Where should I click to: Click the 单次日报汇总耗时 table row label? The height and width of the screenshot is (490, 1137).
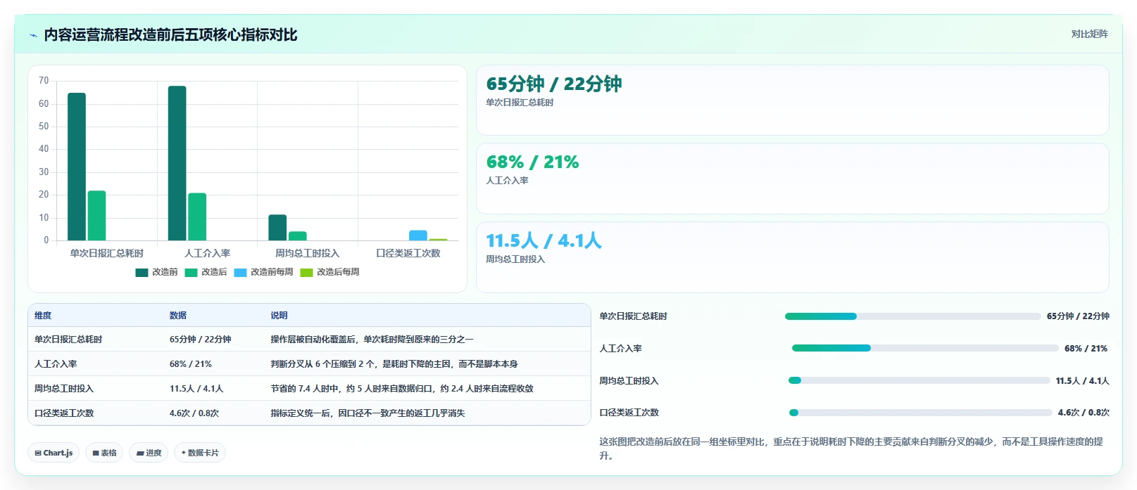[68, 340]
